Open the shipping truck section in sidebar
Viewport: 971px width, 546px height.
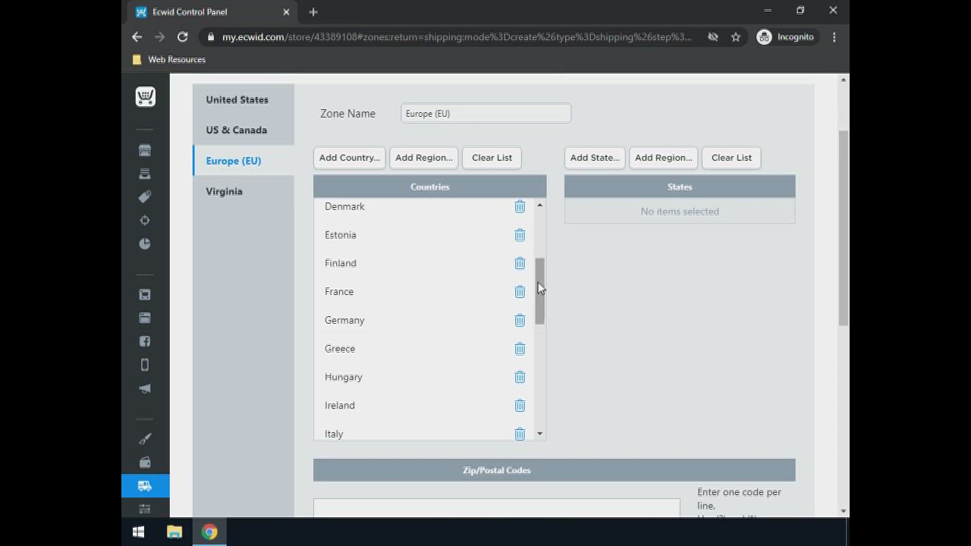(x=145, y=486)
